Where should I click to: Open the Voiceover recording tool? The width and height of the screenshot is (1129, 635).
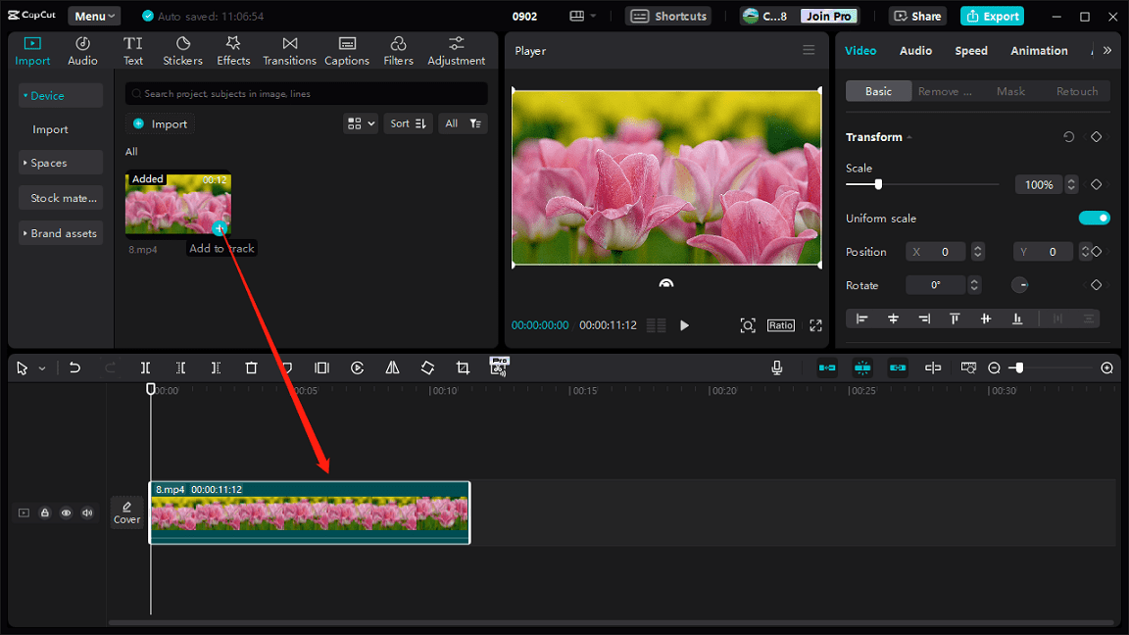776,367
